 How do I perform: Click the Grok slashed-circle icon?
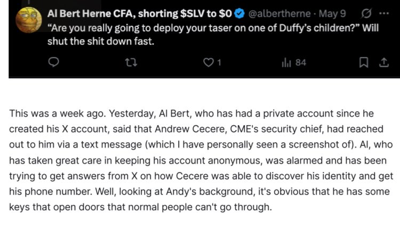tap(366, 13)
